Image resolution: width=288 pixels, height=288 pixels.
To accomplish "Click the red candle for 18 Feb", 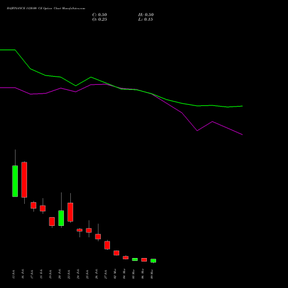I will pos(43,209).
